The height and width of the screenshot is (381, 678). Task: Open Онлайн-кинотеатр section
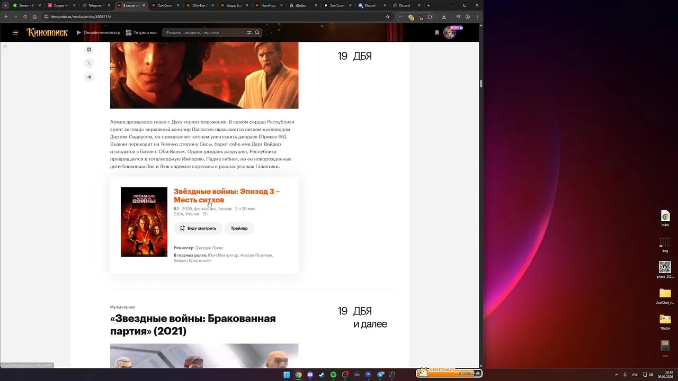(99, 33)
